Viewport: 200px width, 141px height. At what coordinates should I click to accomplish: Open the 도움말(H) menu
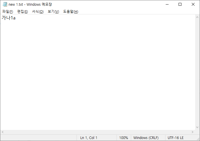click(71, 12)
